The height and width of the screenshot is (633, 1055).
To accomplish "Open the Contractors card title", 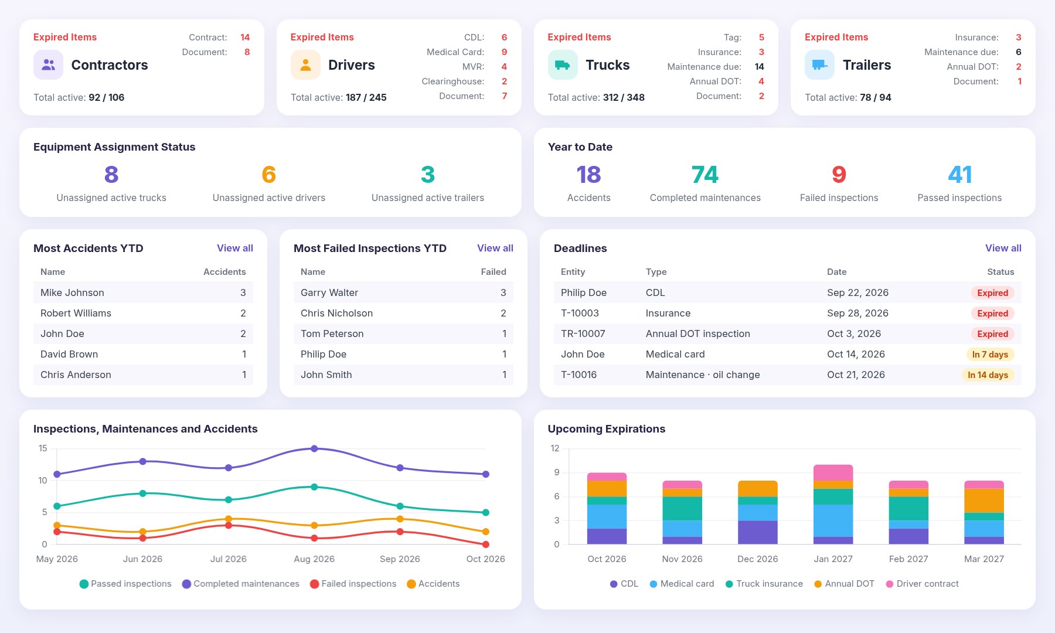I will (x=110, y=65).
